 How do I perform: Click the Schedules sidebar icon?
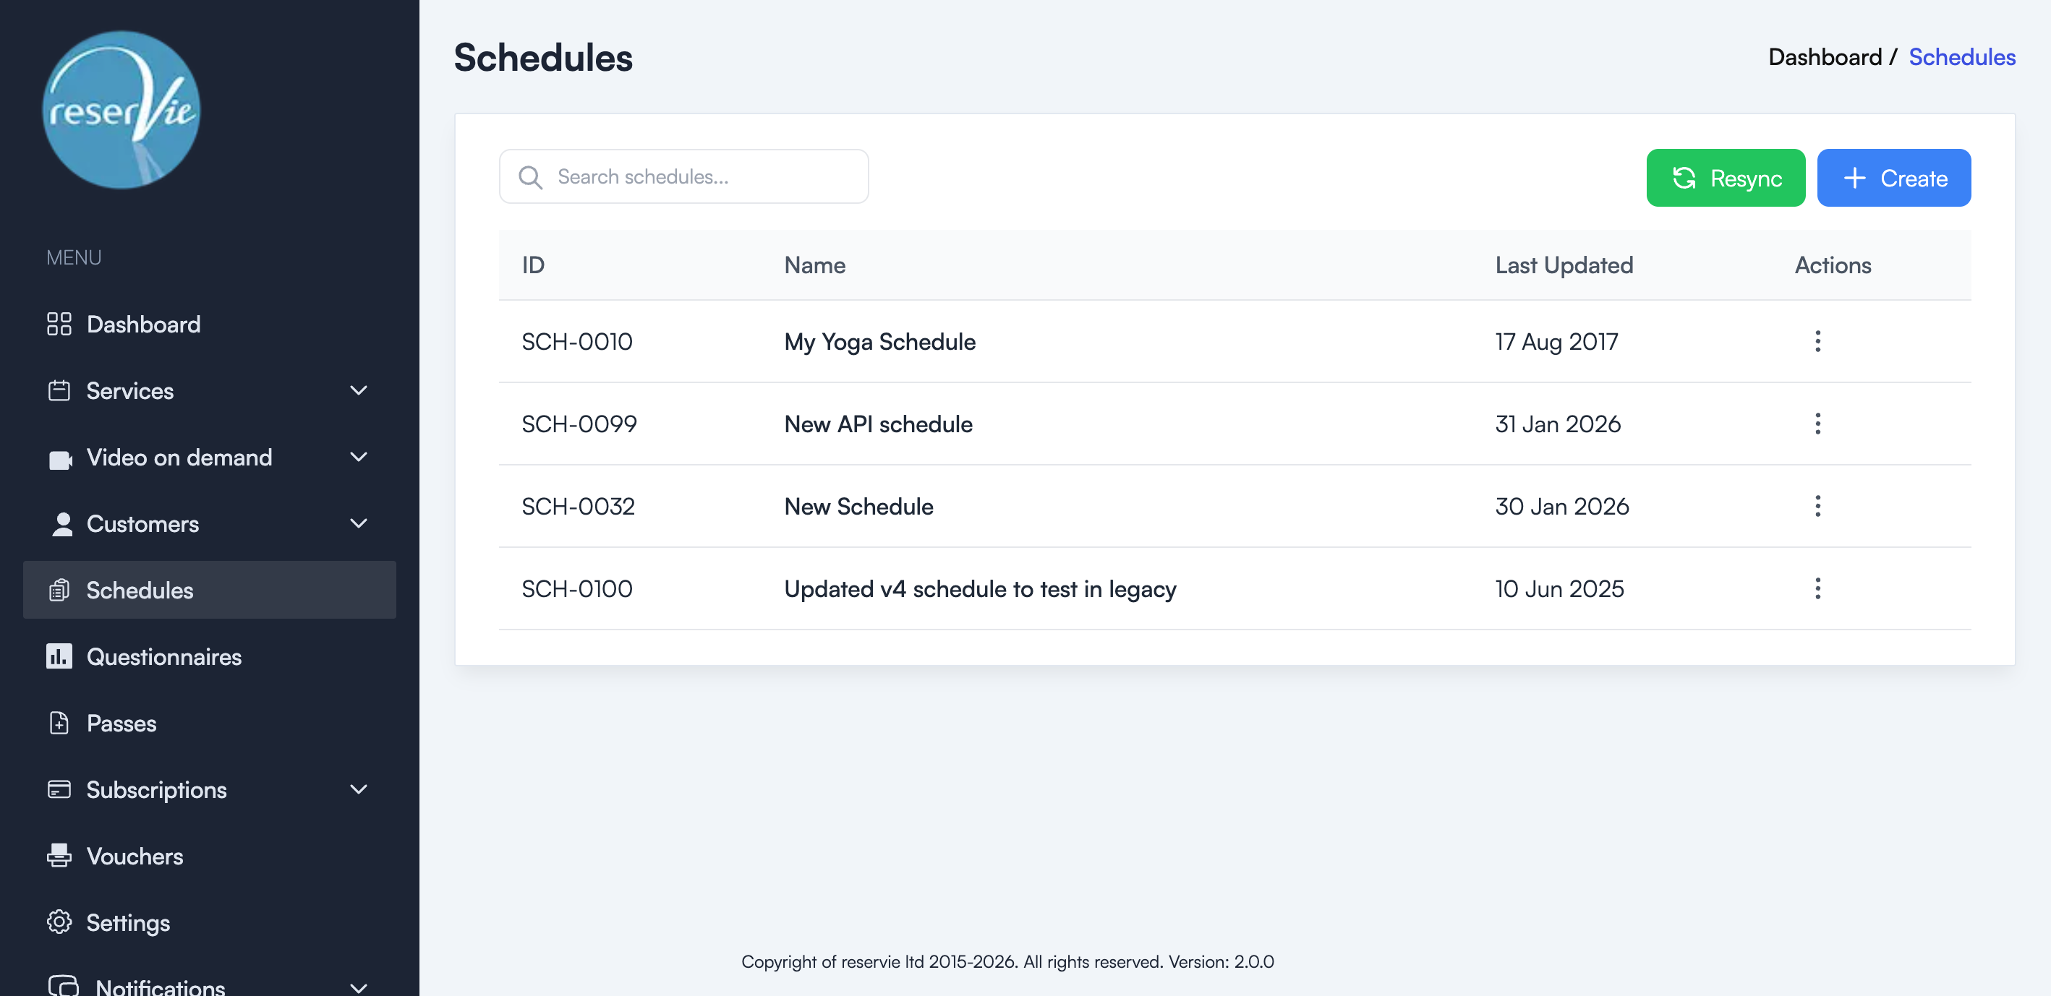[59, 590]
